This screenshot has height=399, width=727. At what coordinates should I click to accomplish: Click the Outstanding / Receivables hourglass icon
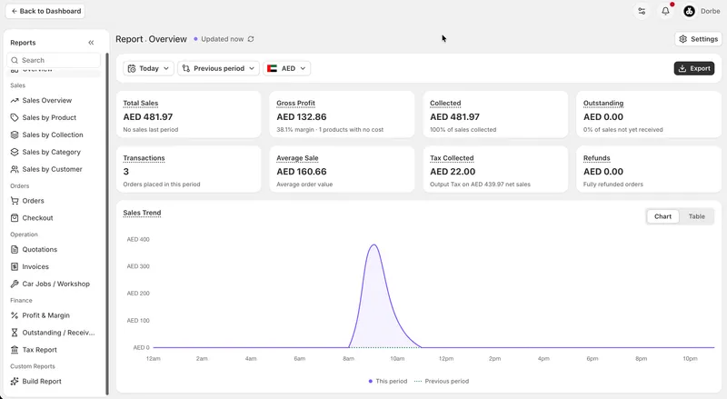point(15,333)
